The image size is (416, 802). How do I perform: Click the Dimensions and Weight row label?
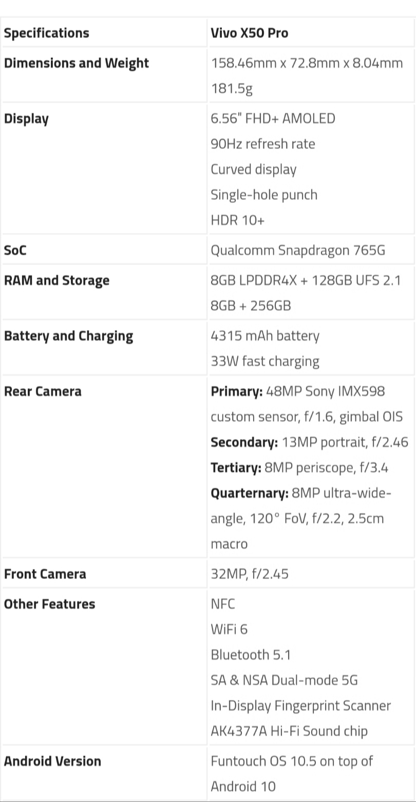click(77, 63)
